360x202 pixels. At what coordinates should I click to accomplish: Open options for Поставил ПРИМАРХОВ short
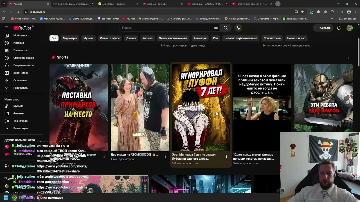(104, 156)
